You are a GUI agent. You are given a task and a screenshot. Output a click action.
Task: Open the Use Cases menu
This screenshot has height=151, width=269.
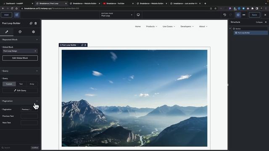coord(169,26)
